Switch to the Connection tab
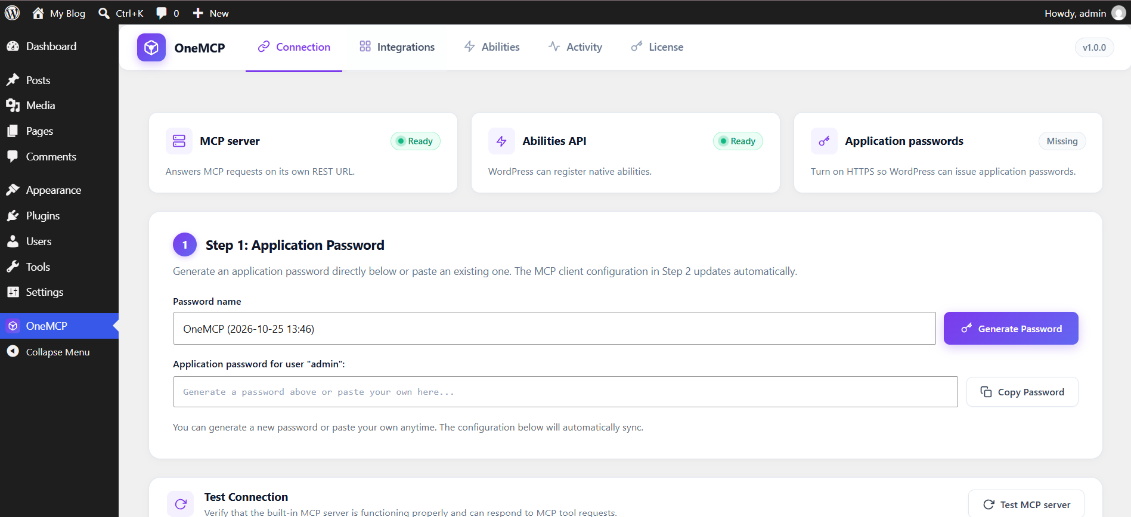 [294, 47]
